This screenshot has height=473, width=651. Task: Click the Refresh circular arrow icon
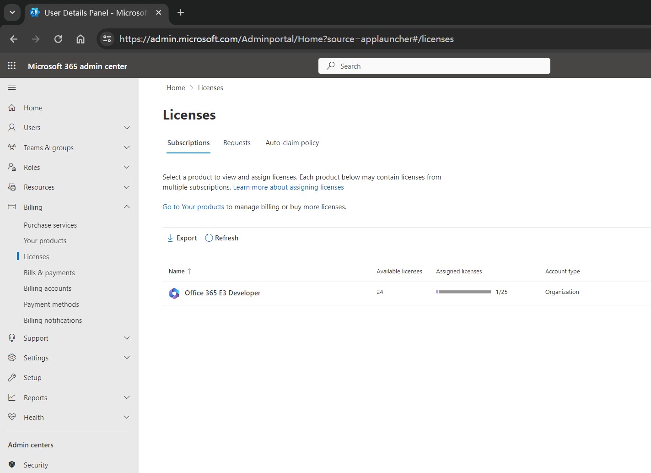[209, 238]
